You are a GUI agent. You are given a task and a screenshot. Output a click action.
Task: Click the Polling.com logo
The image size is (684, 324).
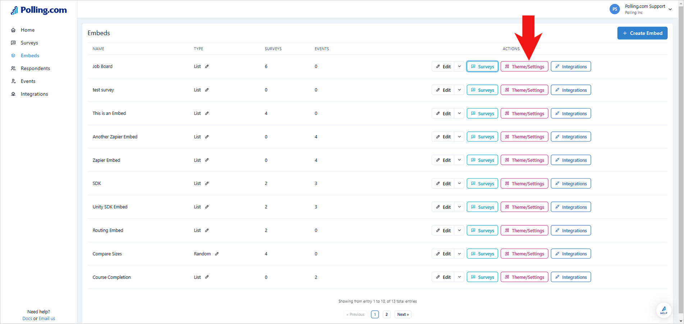coord(38,10)
